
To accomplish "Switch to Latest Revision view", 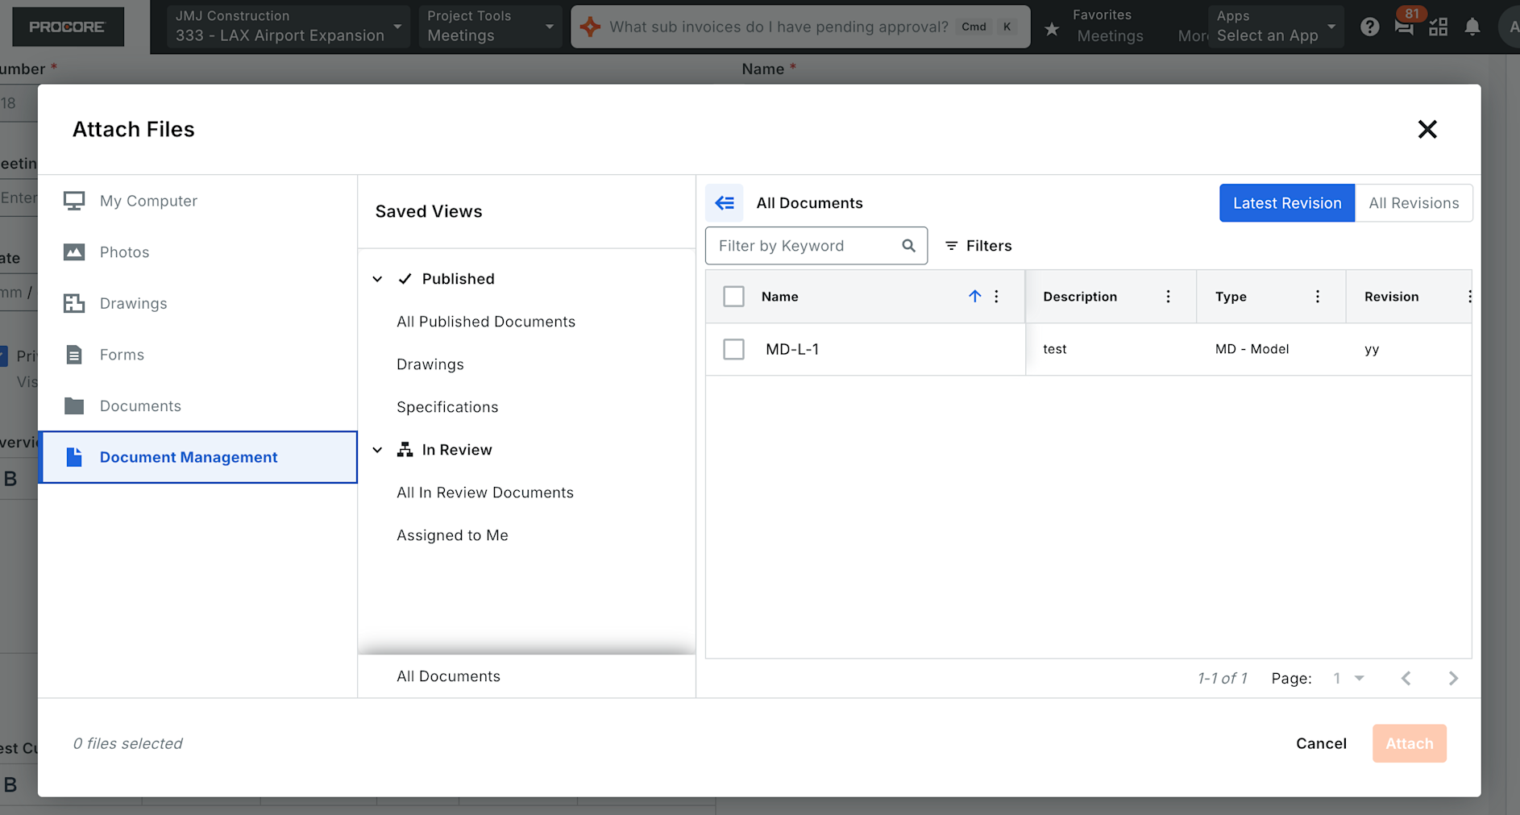I will coord(1287,203).
